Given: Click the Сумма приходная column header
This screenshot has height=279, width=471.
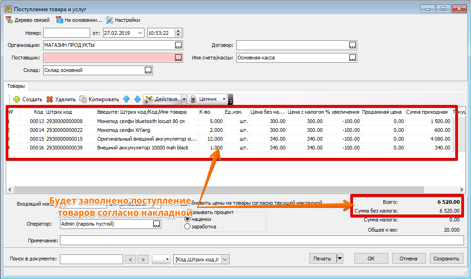Looking at the screenshot, I should [428, 112].
